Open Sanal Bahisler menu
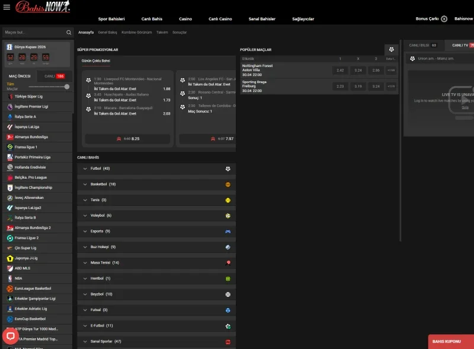This screenshot has height=349, width=474. click(262, 19)
